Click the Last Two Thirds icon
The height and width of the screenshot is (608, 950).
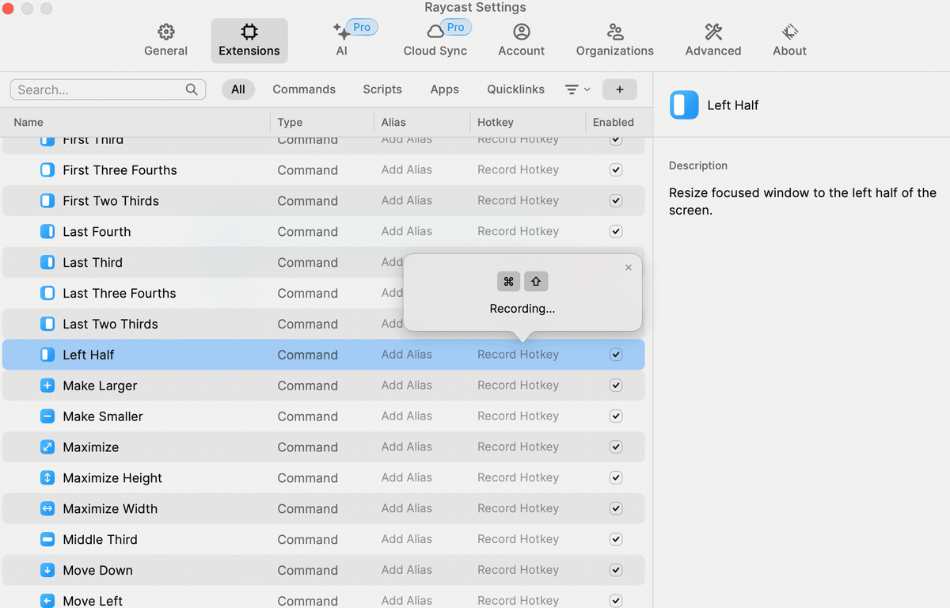[x=47, y=325]
